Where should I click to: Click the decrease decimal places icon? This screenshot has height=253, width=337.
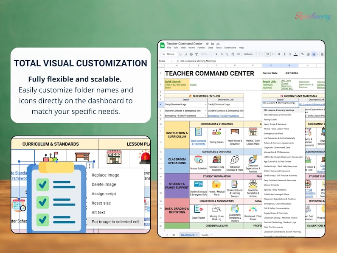227,54
